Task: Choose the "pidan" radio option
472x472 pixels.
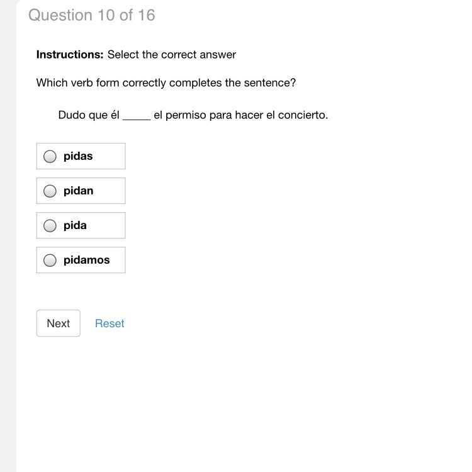Action: coord(50,191)
